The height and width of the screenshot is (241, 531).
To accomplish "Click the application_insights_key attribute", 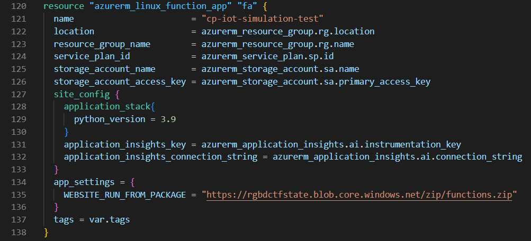I will tap(125, 145).
